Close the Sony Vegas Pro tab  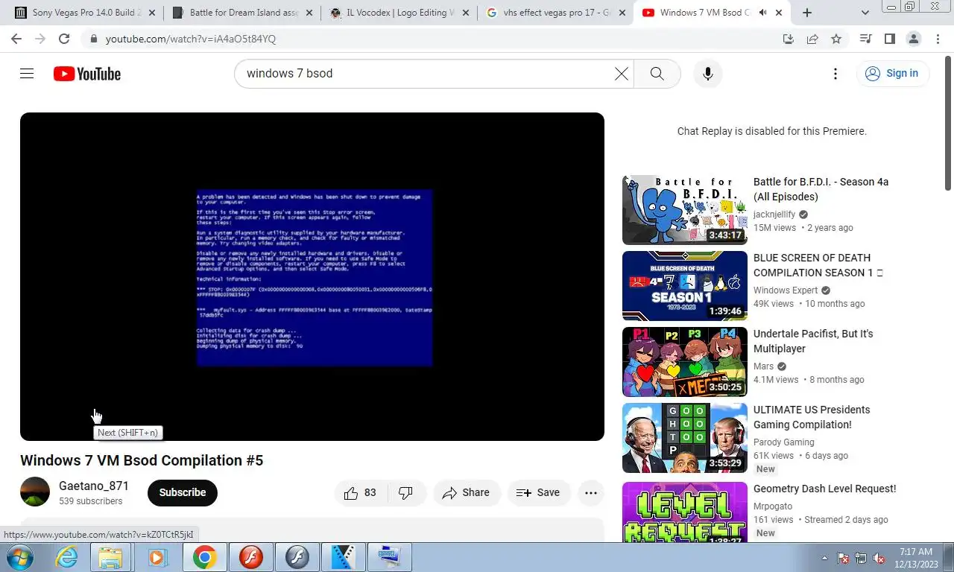152,13
